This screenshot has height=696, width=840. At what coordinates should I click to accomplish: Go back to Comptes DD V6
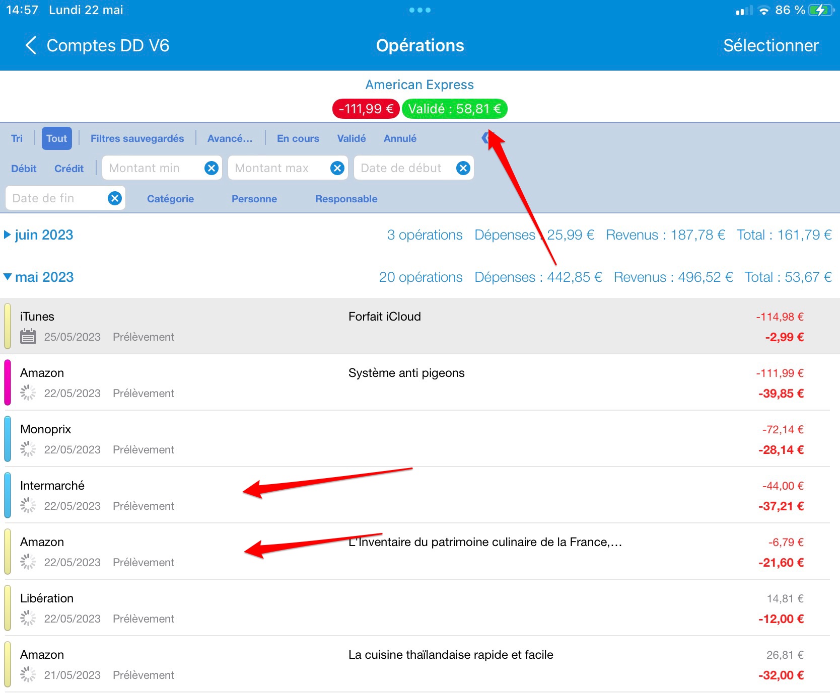point(97,45)
